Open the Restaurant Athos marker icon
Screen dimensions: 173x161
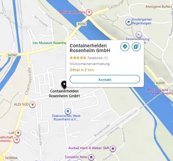point(89,12)
